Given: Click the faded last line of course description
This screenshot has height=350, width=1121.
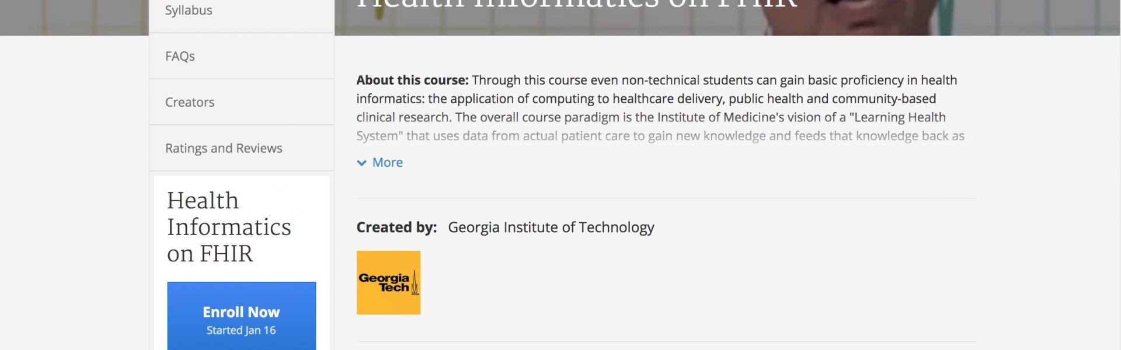Looking at the screenshot, I should pos(660,136).
